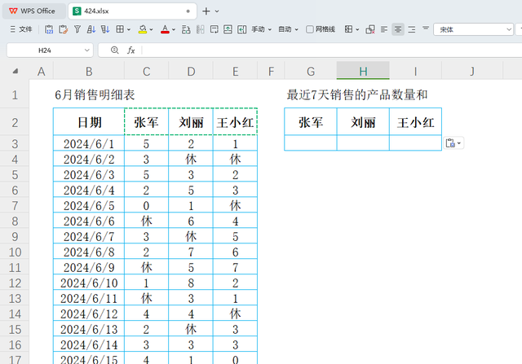Open the 手动 calculation dropdown
This screenshot has height=364, width=522.
click(261, 29)
